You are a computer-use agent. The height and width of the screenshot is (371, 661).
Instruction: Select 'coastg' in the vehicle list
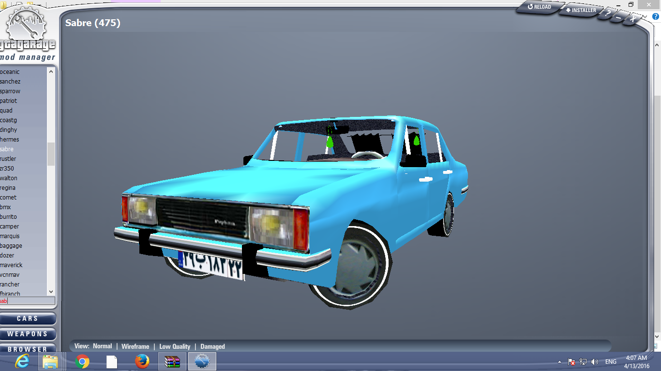[9, 120]
